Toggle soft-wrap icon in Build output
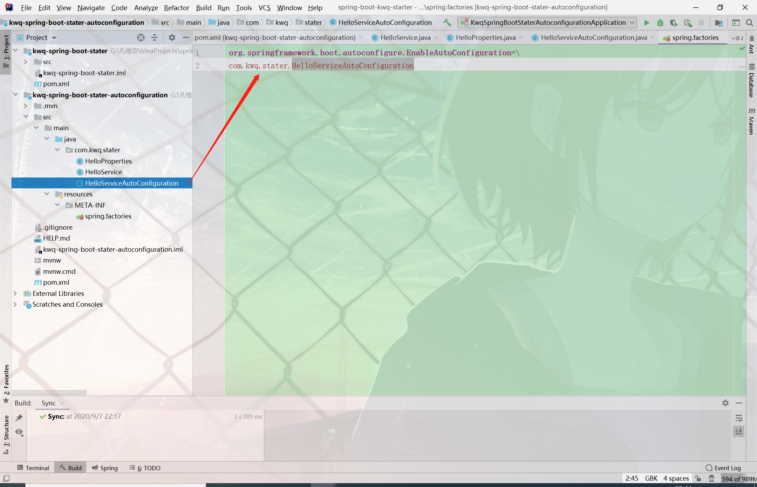Screen dimensions: 757x487 coord(738,418)
